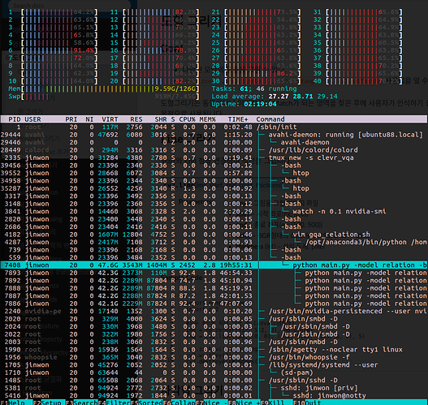Click the F1 Help function key
Viewport: 428px width, 405px height.
pyautogui.click(x=16, y=403)
